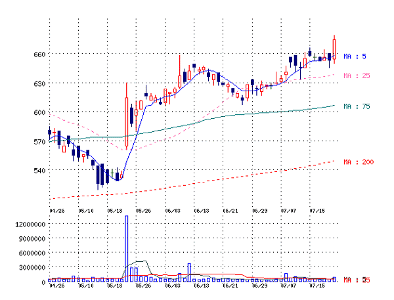Click the 540 price axis label
This screenshot has width=394, height=300.
click(x=39, y=171)
